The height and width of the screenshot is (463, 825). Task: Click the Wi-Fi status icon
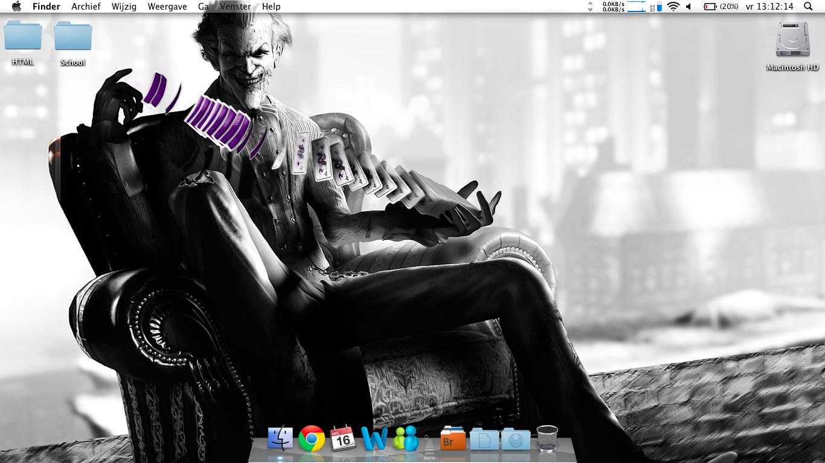[673, 7]
